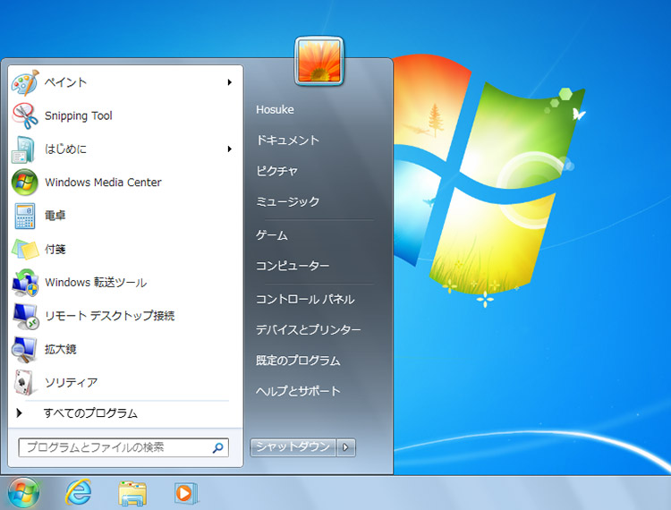Click Internet Explorer icon in the taskbar

(79, 492)
